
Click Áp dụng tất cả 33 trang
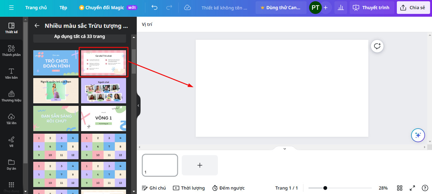point(79,36)
